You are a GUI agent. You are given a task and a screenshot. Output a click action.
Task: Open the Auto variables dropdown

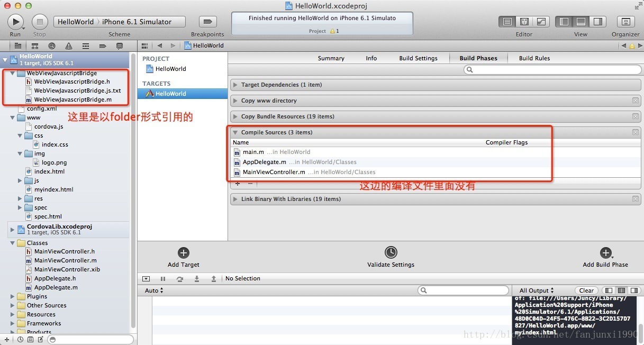click(154, 290)
